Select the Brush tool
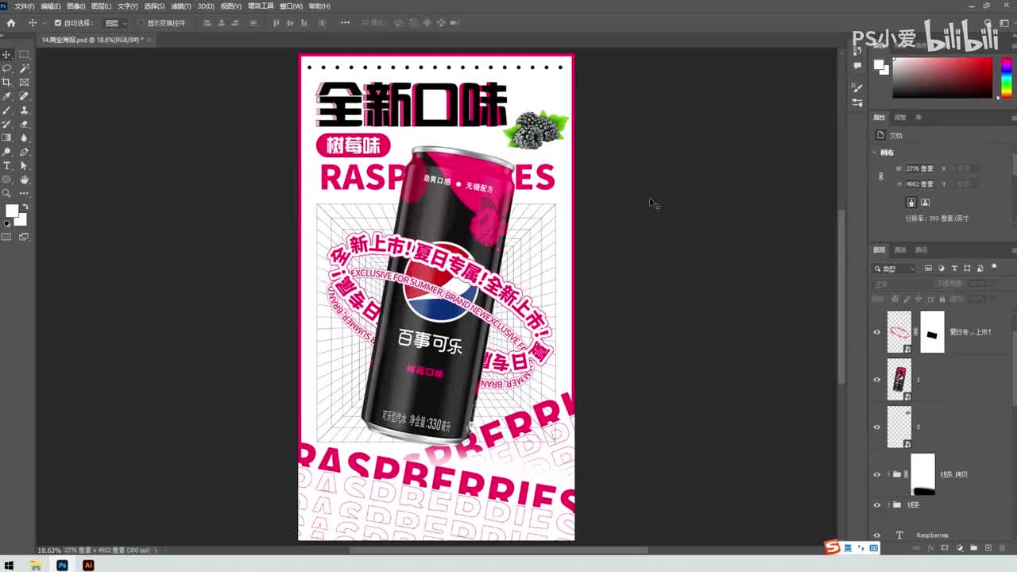Image resolution: width=1017 pixels, height=572 pixels. pos(7,110)
